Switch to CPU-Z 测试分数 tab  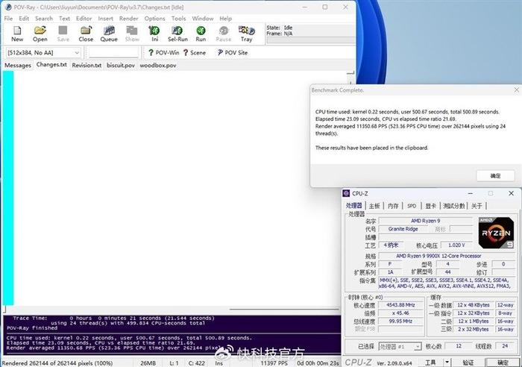[453, 206]
